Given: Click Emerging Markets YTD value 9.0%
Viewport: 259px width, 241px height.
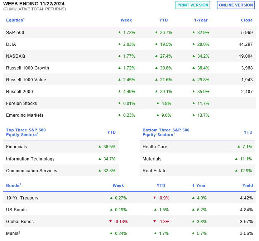Looking at the screenshot, I should tap(166, 115).
